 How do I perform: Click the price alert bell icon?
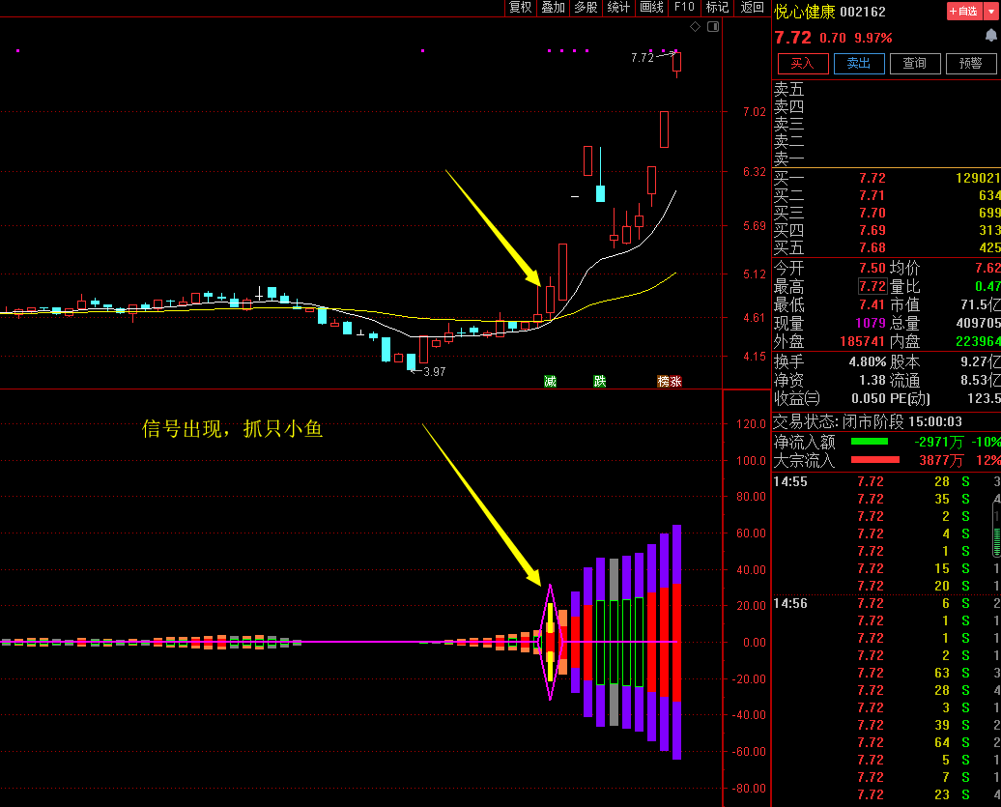click(990, 36)
